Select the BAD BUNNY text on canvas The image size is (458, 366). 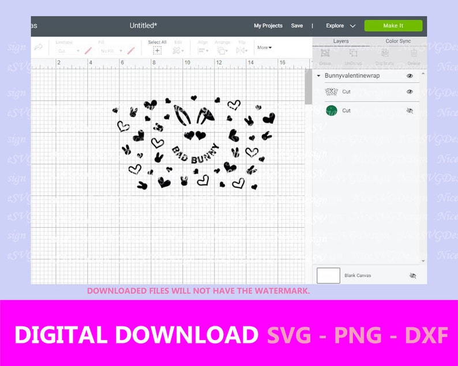[195, 154]
